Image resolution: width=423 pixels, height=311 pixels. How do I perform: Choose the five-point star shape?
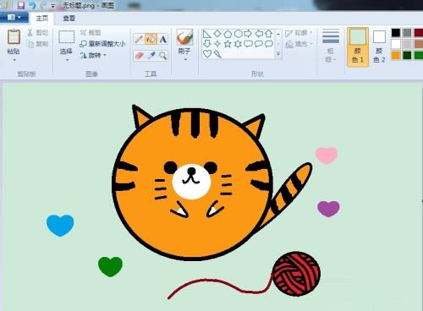tap(228, 44)
